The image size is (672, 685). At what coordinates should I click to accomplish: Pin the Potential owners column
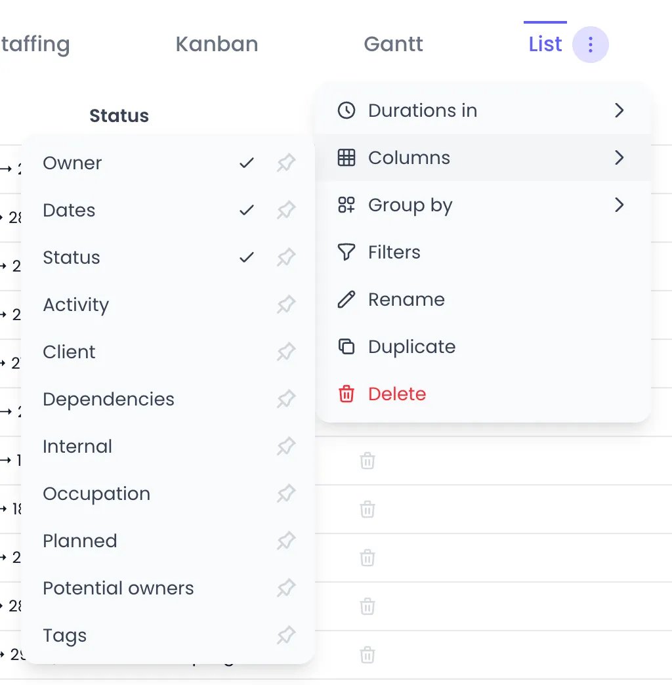[286, 588]
